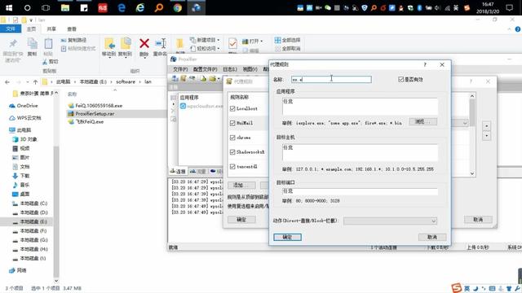522x293 pixels.
Task: Toggle the Localhost rule checkbox
Action: click(232, 108)
